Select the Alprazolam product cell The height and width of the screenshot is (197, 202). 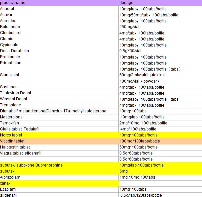[59, 177]
